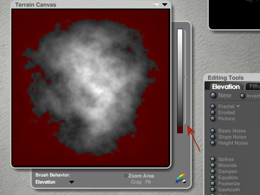The image size is (260, 195).
Task: Click the Invert round button
Action: 242,96
